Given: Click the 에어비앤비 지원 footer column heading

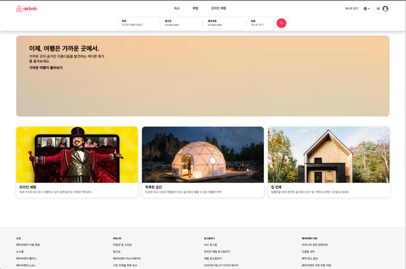Looking at the screenshot, I should coord(309,238).
